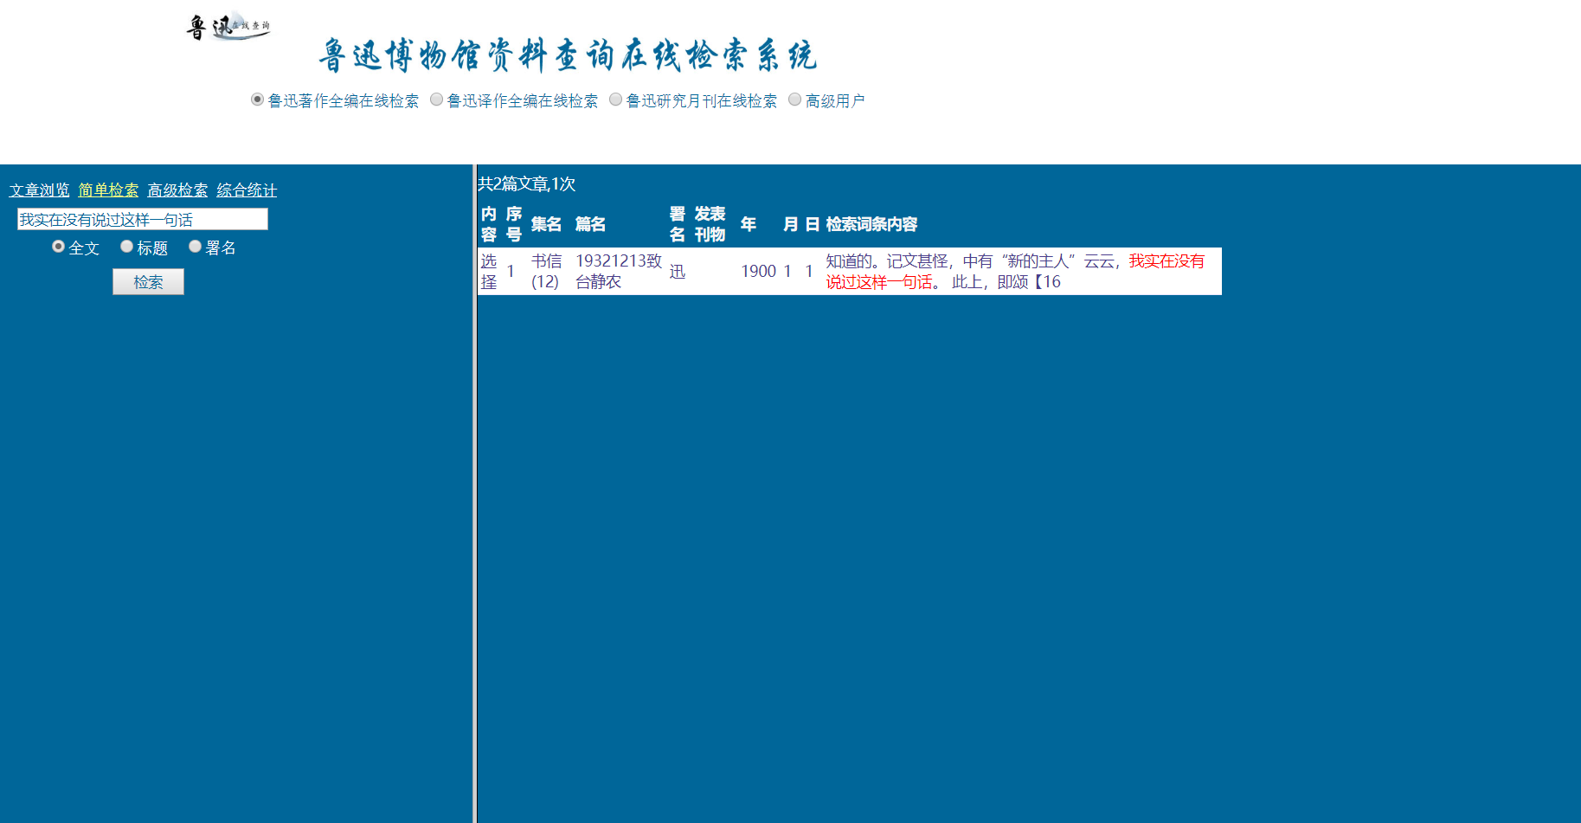
Task: Open the 文章浏览 tab link
Action: tap(39, 190)
